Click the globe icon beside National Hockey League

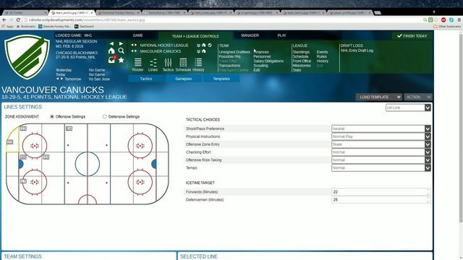[210, 45]
